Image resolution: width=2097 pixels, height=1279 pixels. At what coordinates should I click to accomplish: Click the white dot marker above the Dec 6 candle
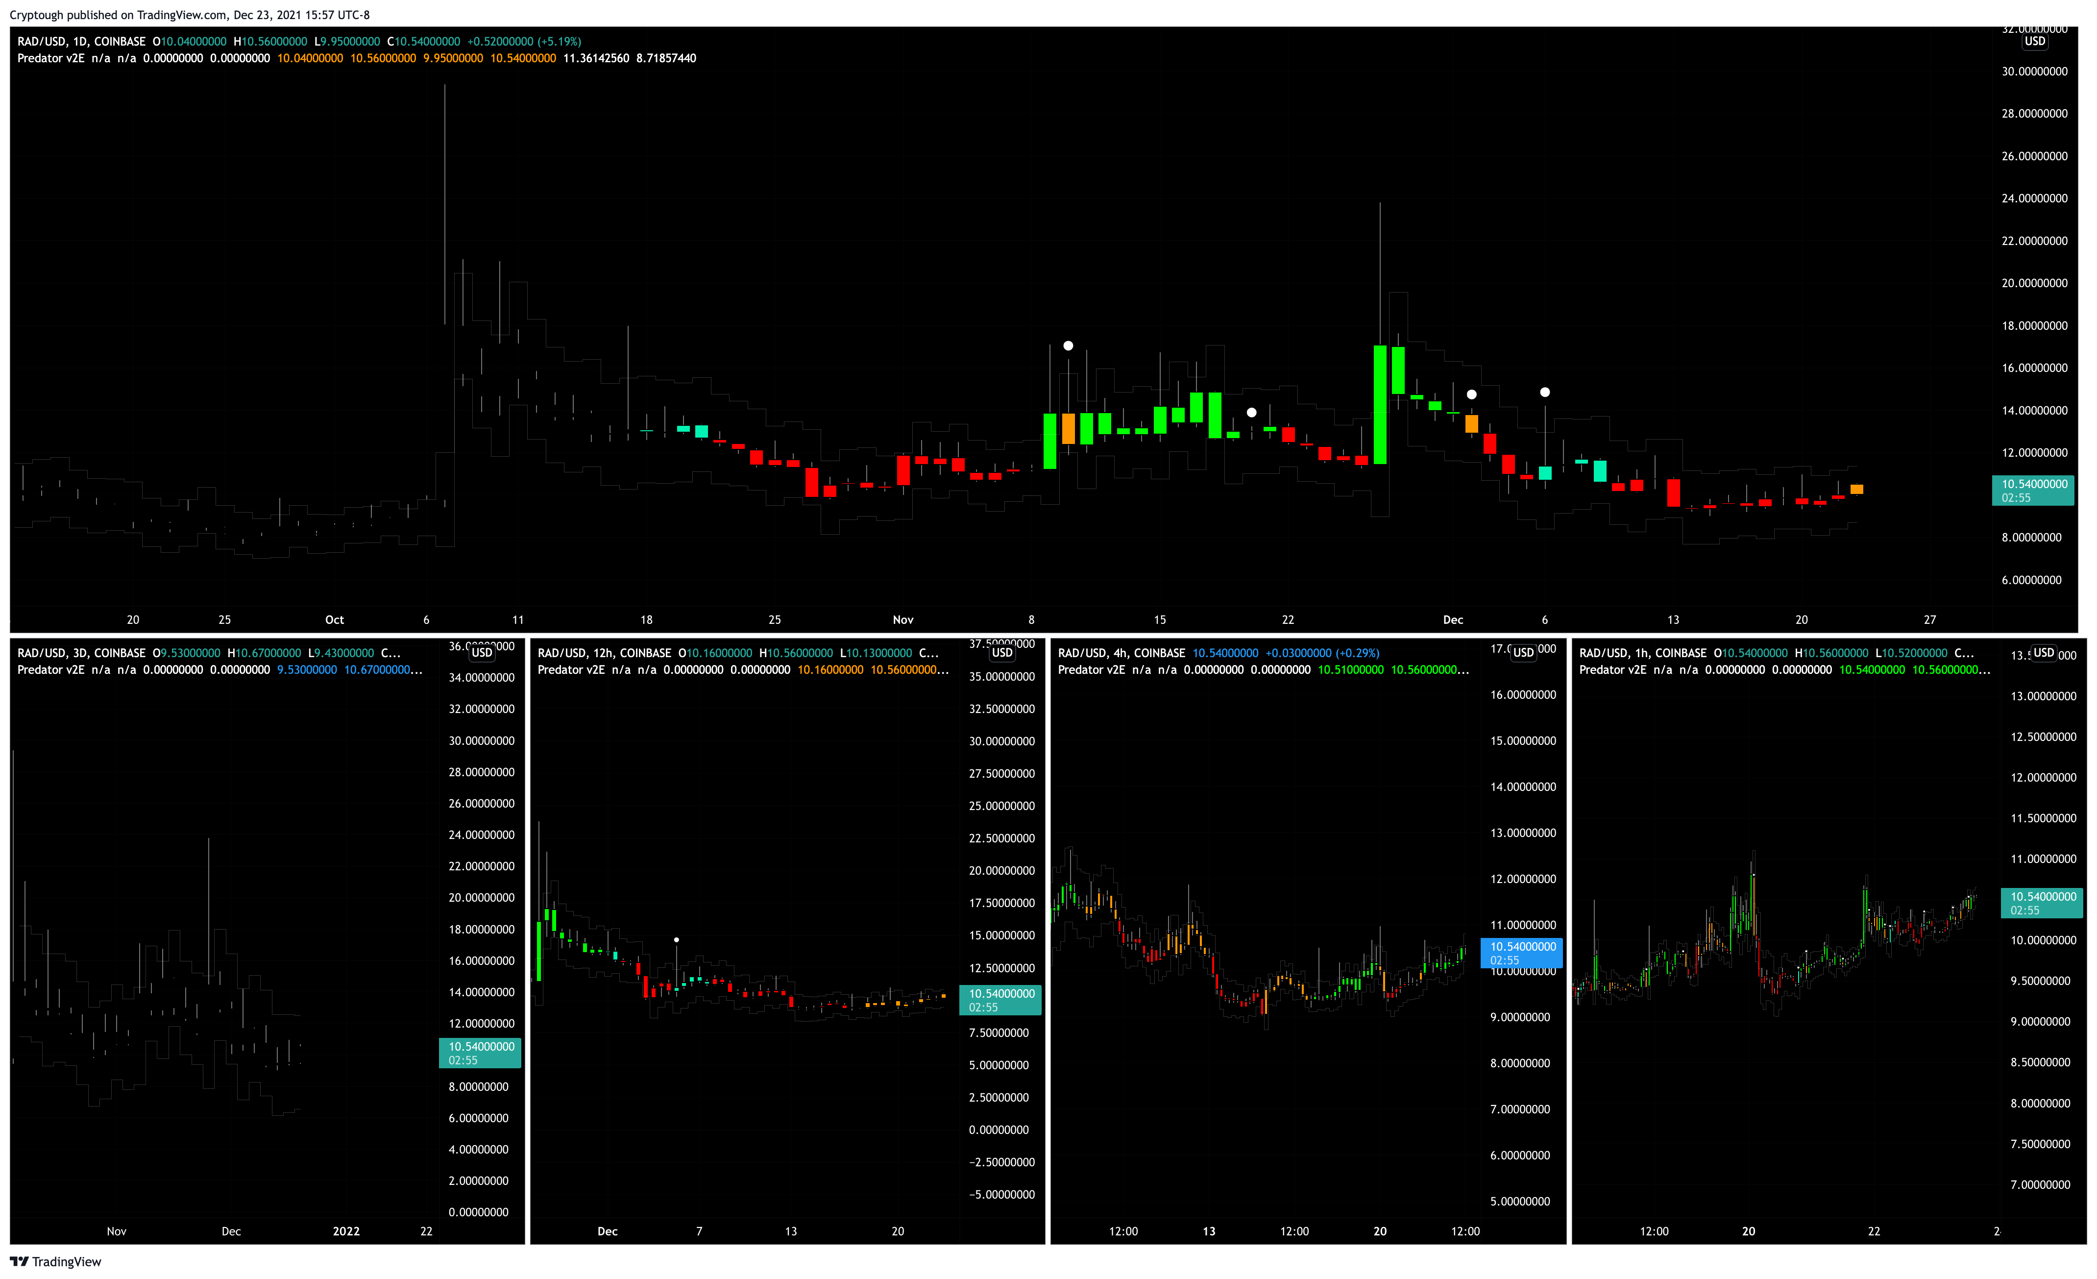[x=1545, y=393]
